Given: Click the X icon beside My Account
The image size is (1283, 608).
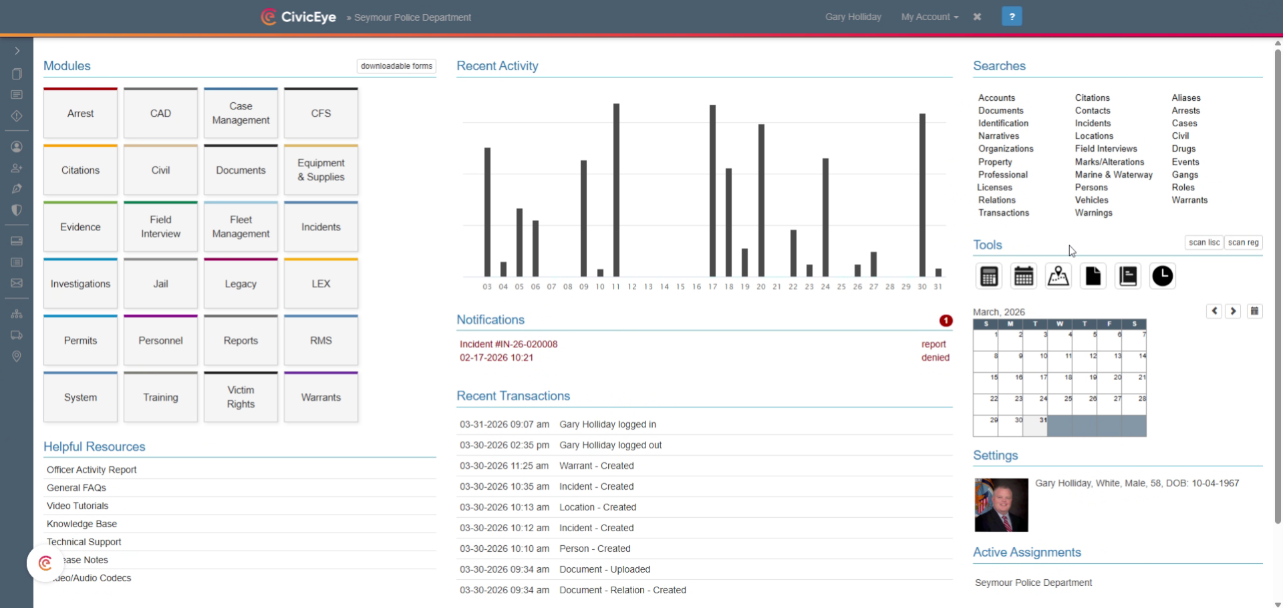Looking at the screenshot, I should pos(977,17).
